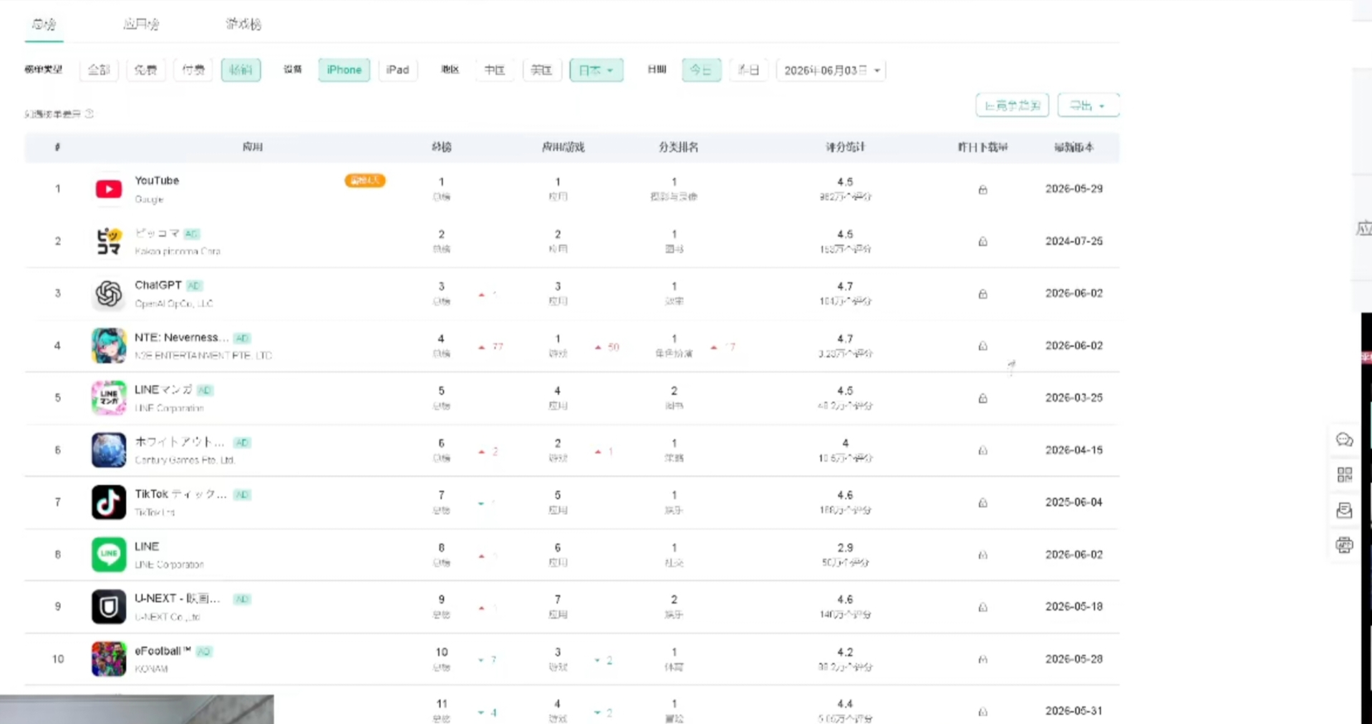Open the YouTube app icon
1372x724 pixels.
[109, 189]
